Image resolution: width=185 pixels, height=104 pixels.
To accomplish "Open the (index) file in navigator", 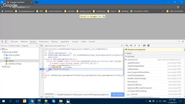I will 11,61.
